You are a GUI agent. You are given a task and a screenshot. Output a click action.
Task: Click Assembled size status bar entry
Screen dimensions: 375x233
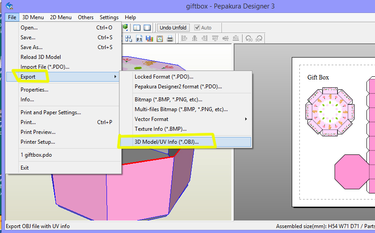[x=325, y=226]
